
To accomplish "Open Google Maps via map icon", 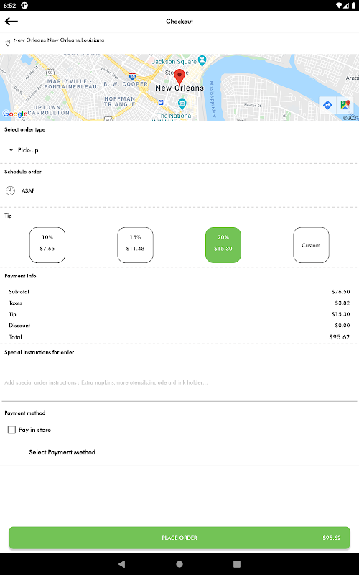I will [x=345, y=105].
